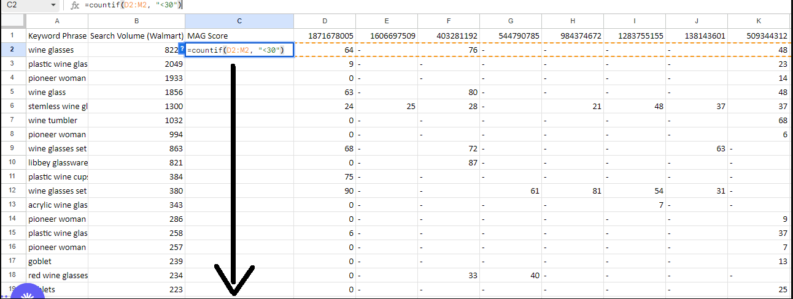The image size is (793, 299).
Task: Click cell with value 21 in column H
Action: [x=573, y=106]
